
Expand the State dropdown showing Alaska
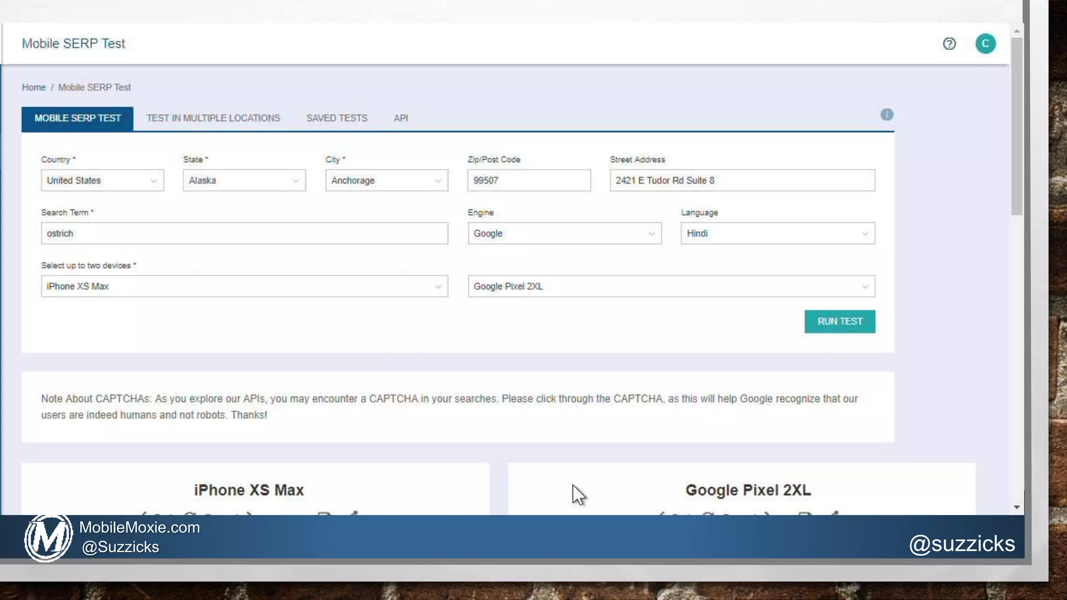coord(244,181)
